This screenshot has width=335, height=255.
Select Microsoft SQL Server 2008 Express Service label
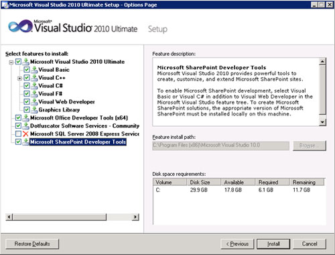84,134
